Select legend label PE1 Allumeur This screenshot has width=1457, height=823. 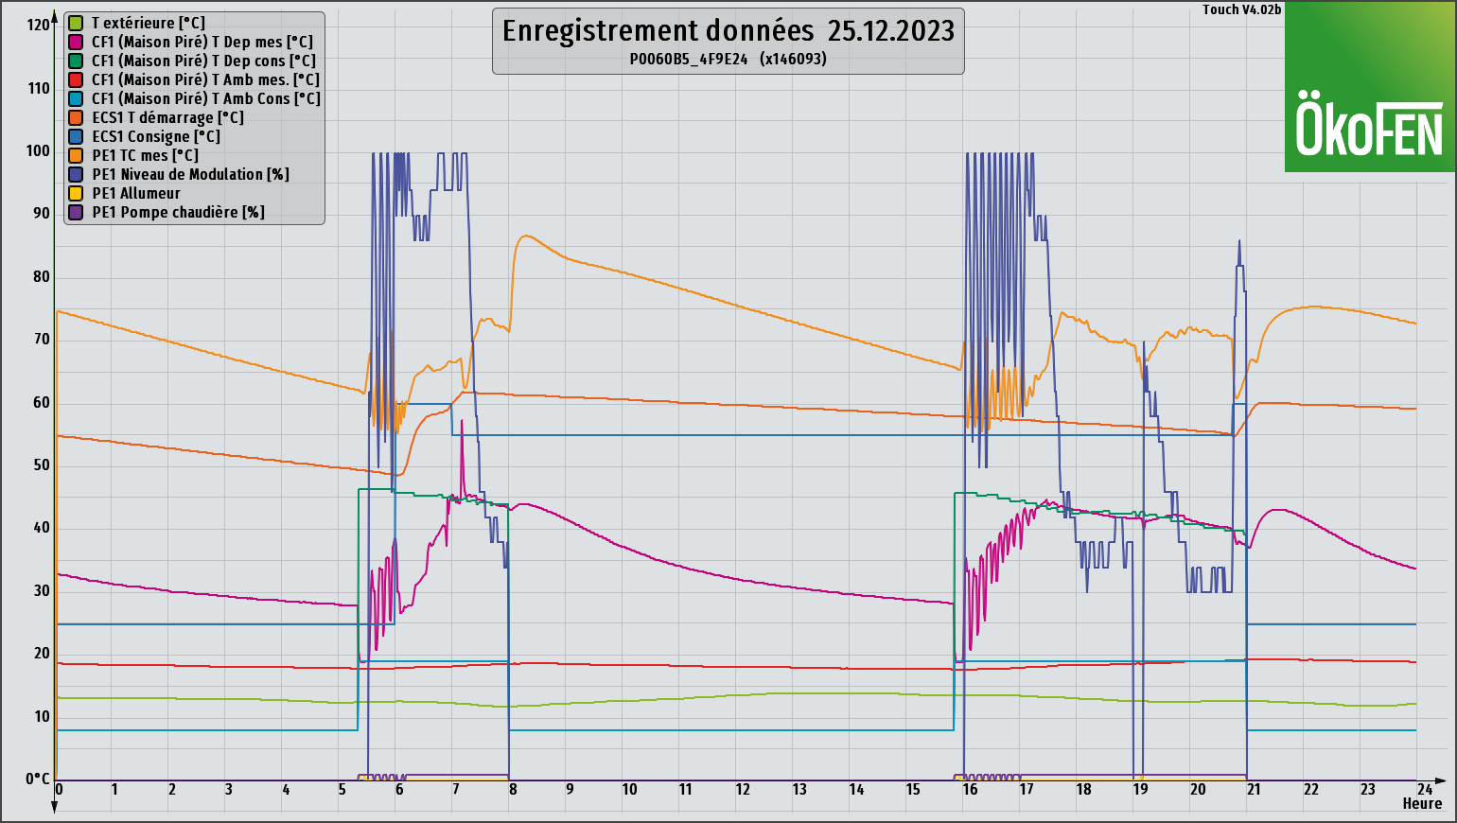[136, 193]
